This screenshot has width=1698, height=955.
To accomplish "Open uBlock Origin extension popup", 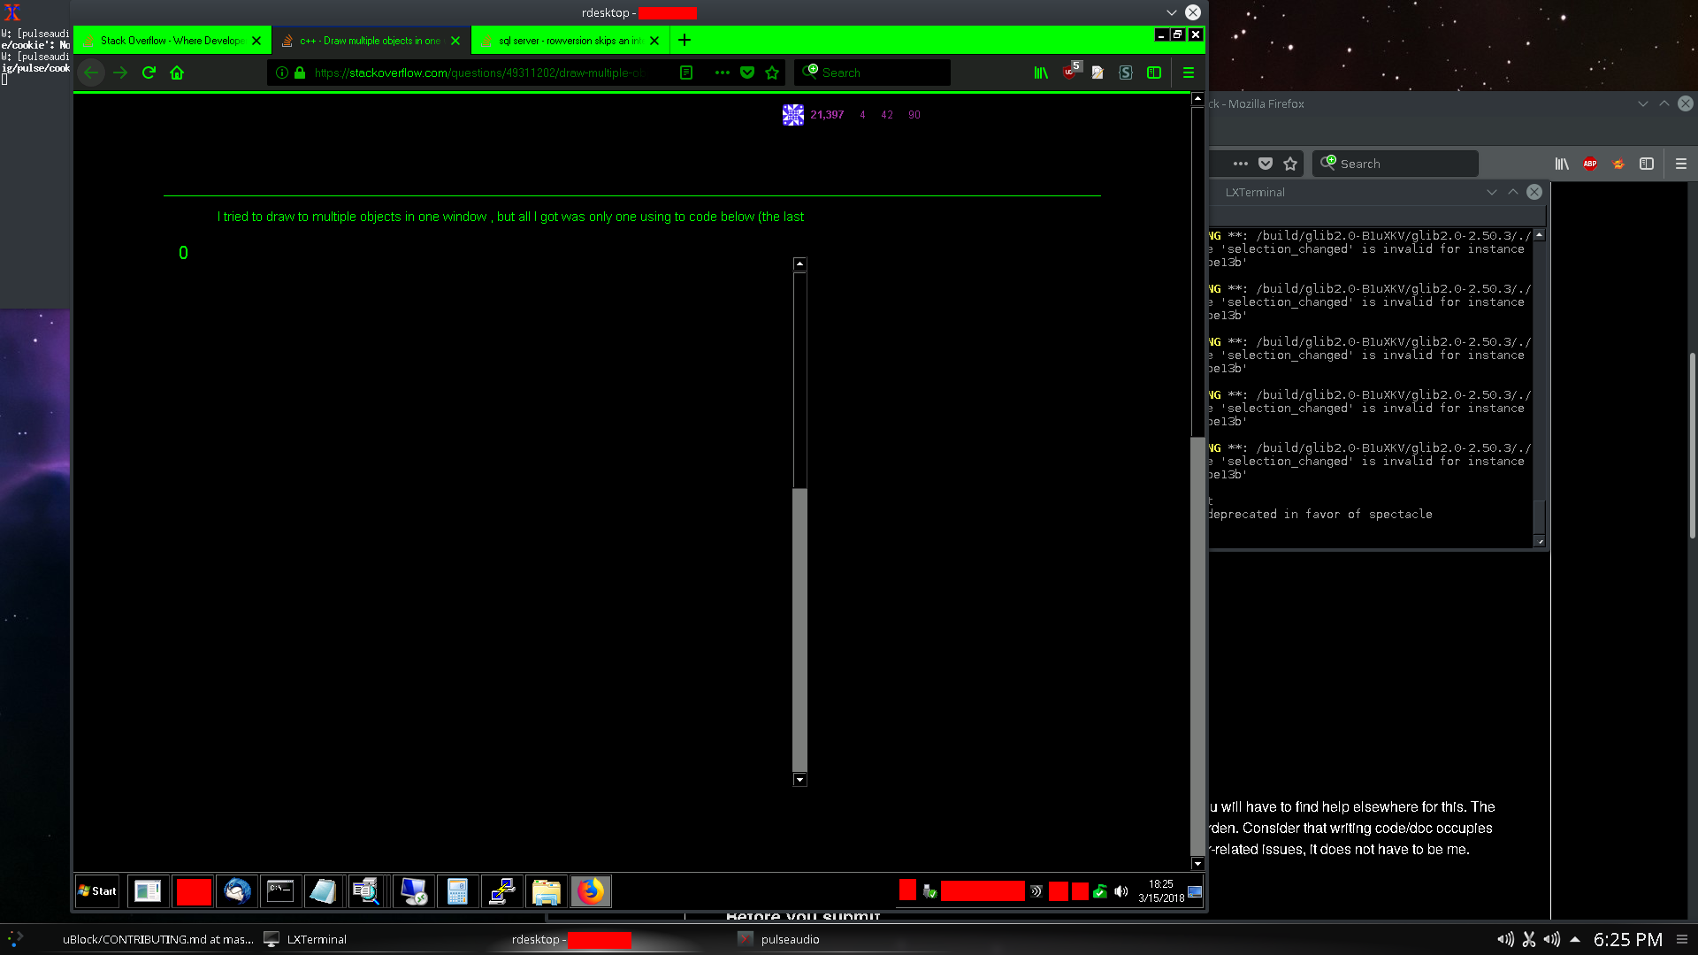I will pos(1069,73).
